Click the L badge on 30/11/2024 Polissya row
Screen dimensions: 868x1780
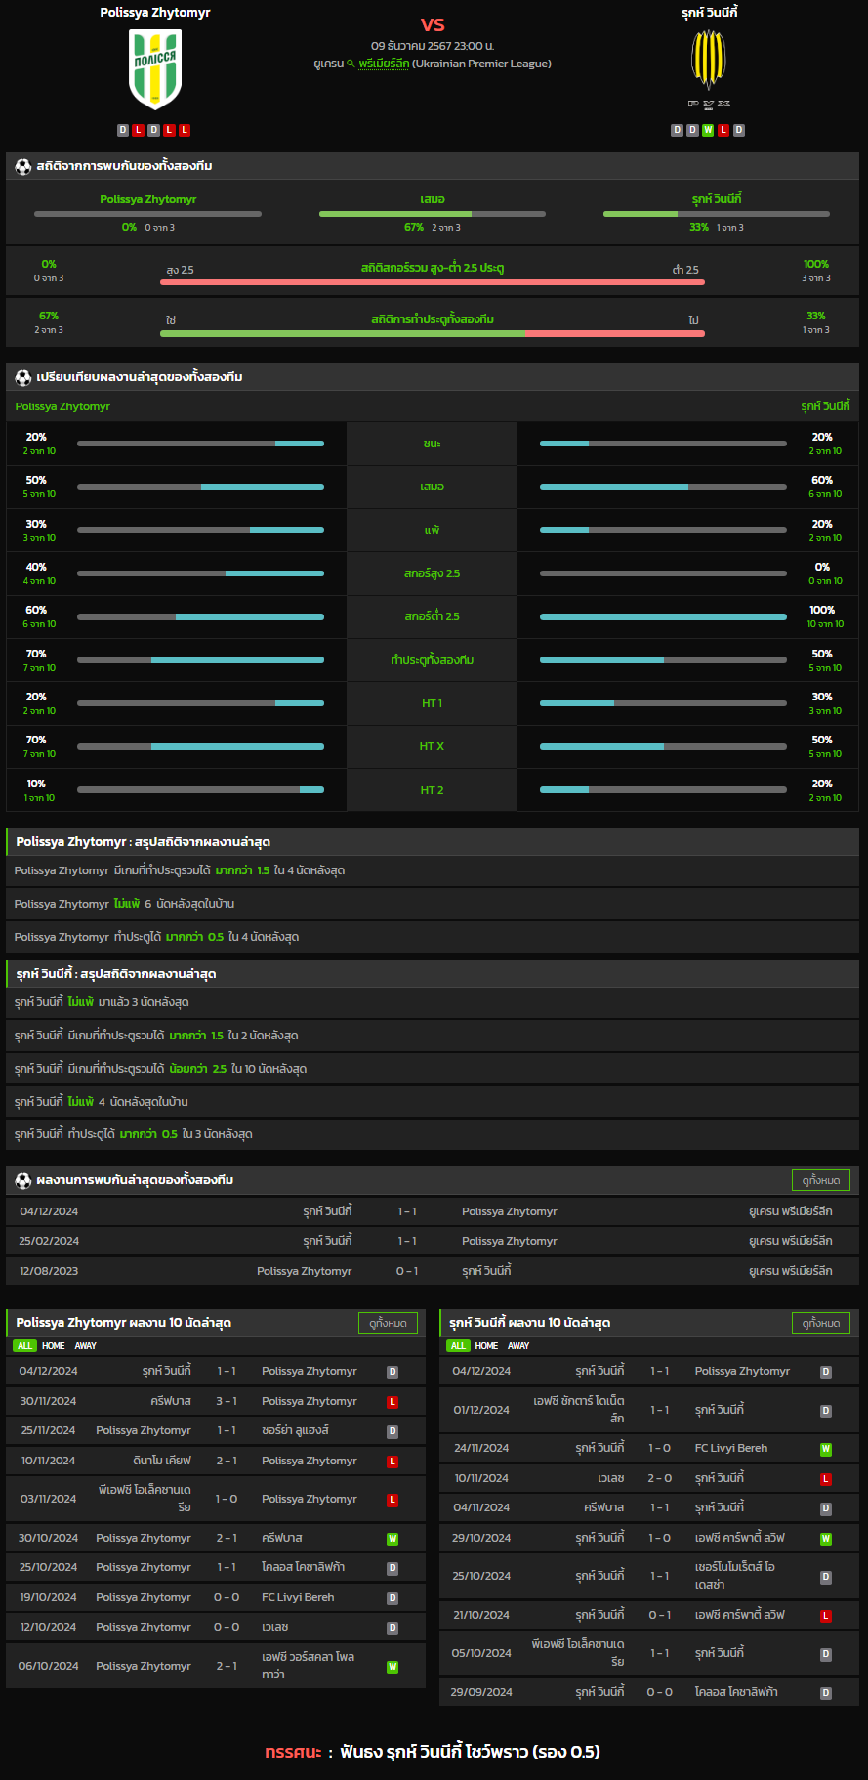click(x=393, y=1402)
